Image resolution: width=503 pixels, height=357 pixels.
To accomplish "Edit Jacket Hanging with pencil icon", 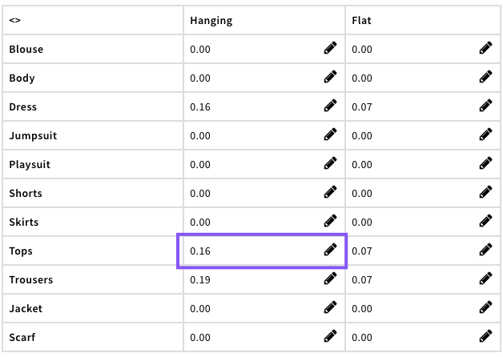I will 330,308.
